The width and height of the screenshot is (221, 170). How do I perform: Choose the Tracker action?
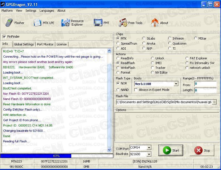pos(152,68)
